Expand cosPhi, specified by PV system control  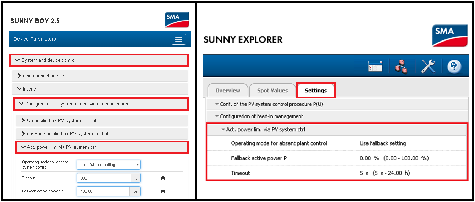(101, 134)
